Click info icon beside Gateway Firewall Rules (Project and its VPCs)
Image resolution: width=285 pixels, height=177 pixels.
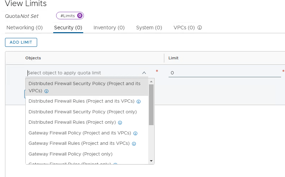pyautogui.click(x=134, y=144)
